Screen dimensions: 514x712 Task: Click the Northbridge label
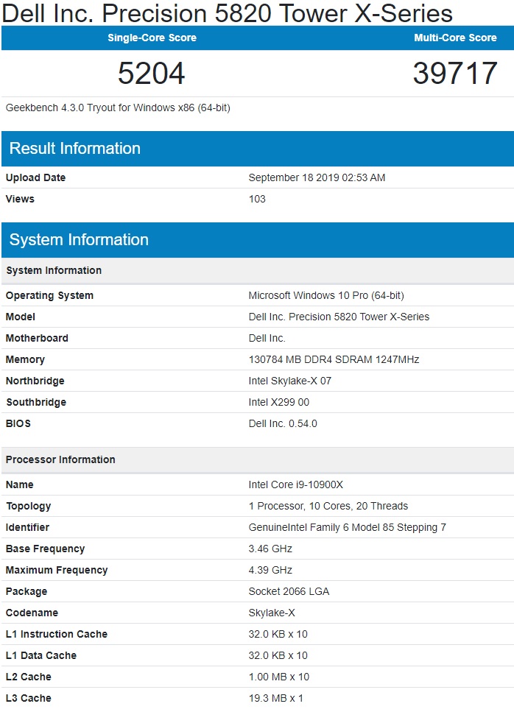pyautogui.click(x=35, y=381)
